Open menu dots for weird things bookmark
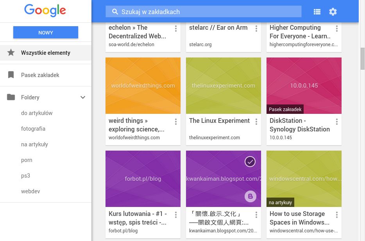The width and height of the screenshot is (365, 241). pos(176,122)
